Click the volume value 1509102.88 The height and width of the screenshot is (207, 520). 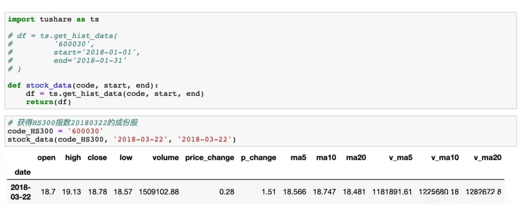click(x=159, y=192)
